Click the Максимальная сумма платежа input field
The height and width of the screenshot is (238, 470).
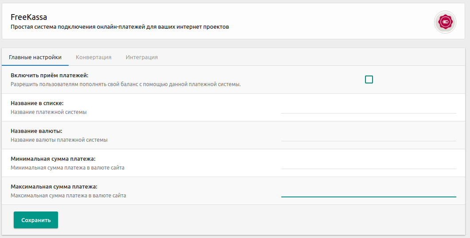click(x=369, y=191)
